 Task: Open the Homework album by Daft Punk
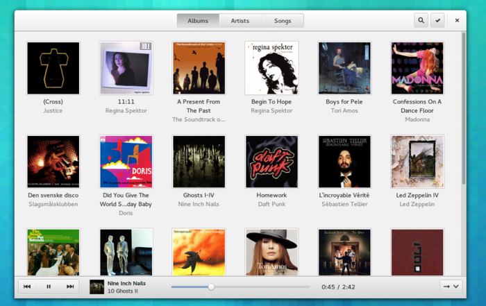click(271, 162)
